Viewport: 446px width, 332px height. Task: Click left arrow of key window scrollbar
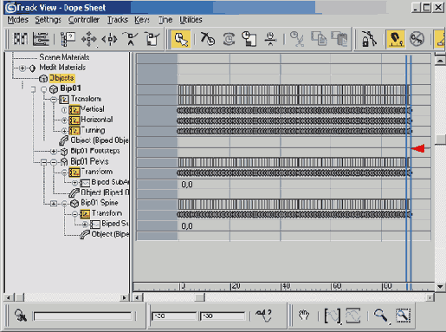click(138, 297)
